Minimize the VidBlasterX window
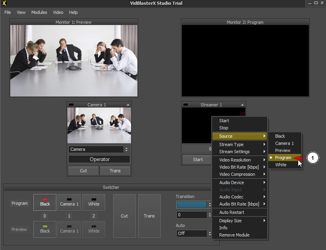The image size is (326, 250). click(x=310, y=3)
